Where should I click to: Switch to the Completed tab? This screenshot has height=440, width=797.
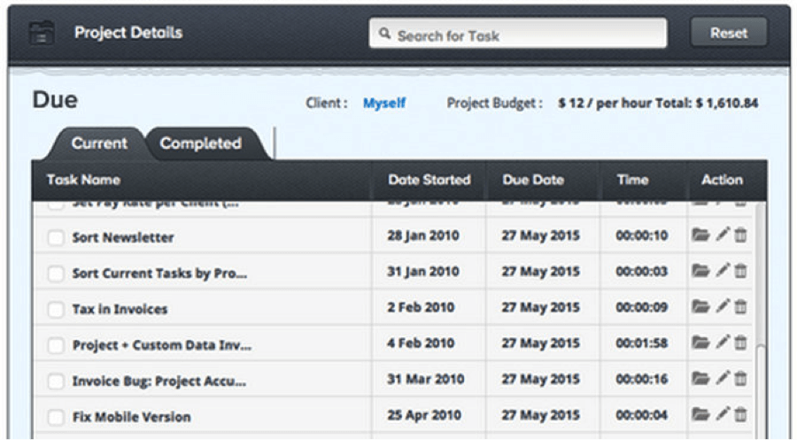click(x=201, y=143)
